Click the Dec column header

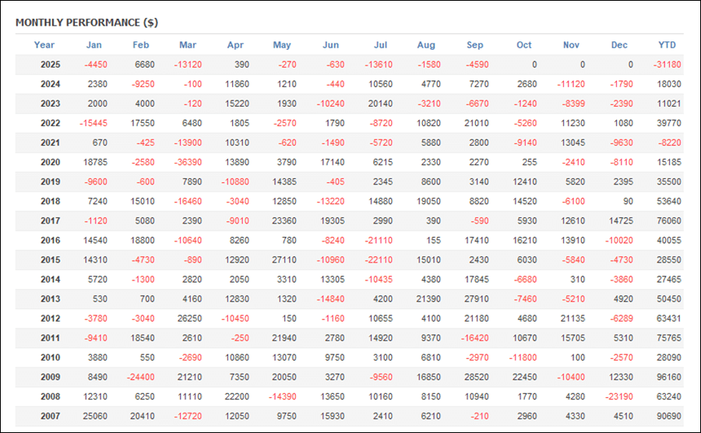tap(619, 45)
